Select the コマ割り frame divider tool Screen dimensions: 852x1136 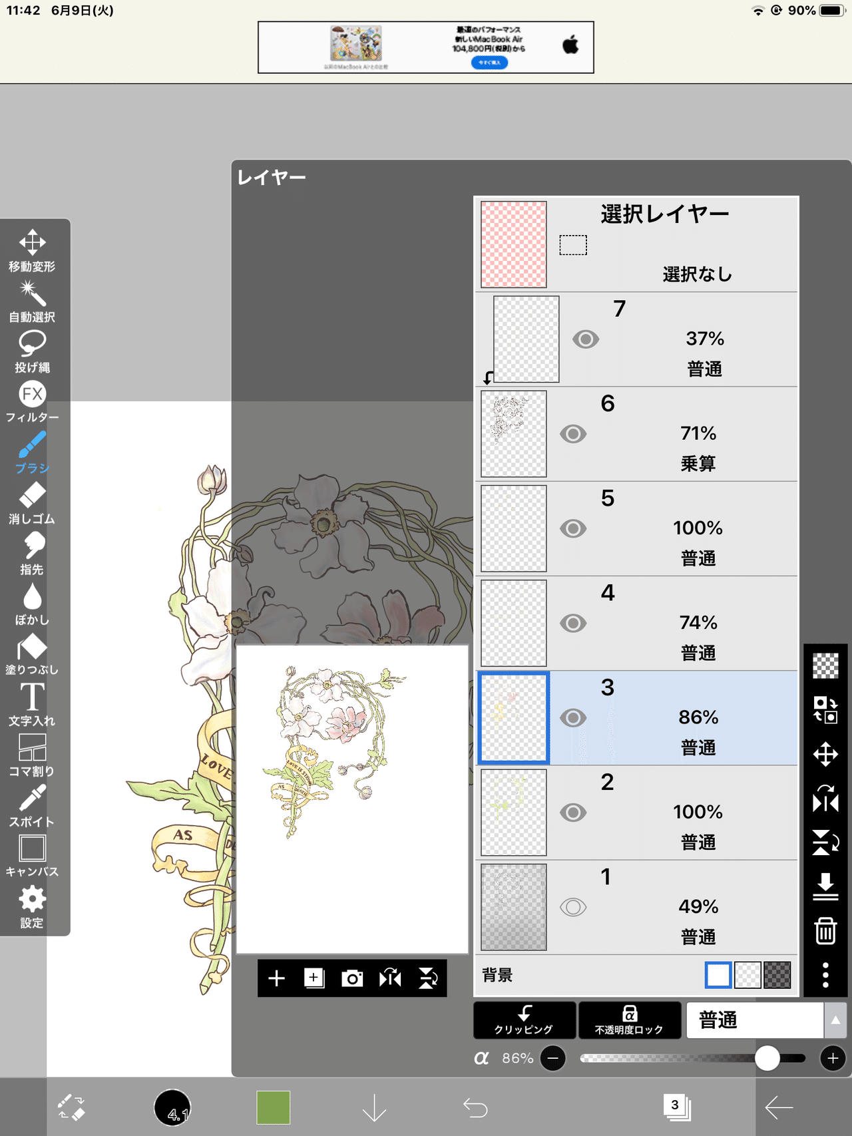[x=32, y=755]
